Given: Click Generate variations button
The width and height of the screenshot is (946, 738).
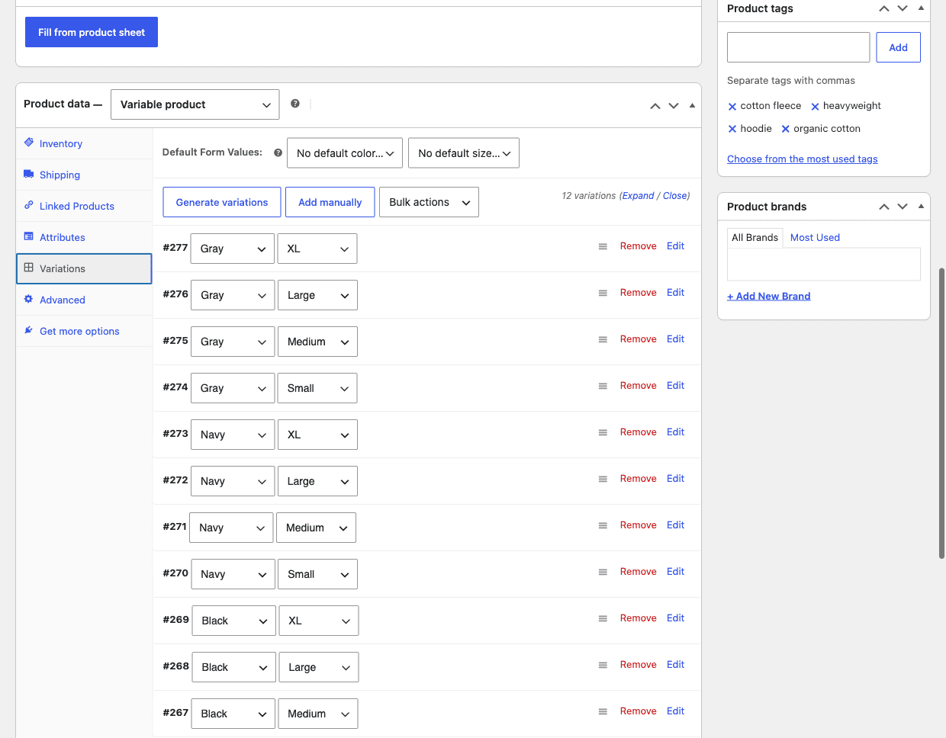Looking at the screenshot, I should (222, 202).
